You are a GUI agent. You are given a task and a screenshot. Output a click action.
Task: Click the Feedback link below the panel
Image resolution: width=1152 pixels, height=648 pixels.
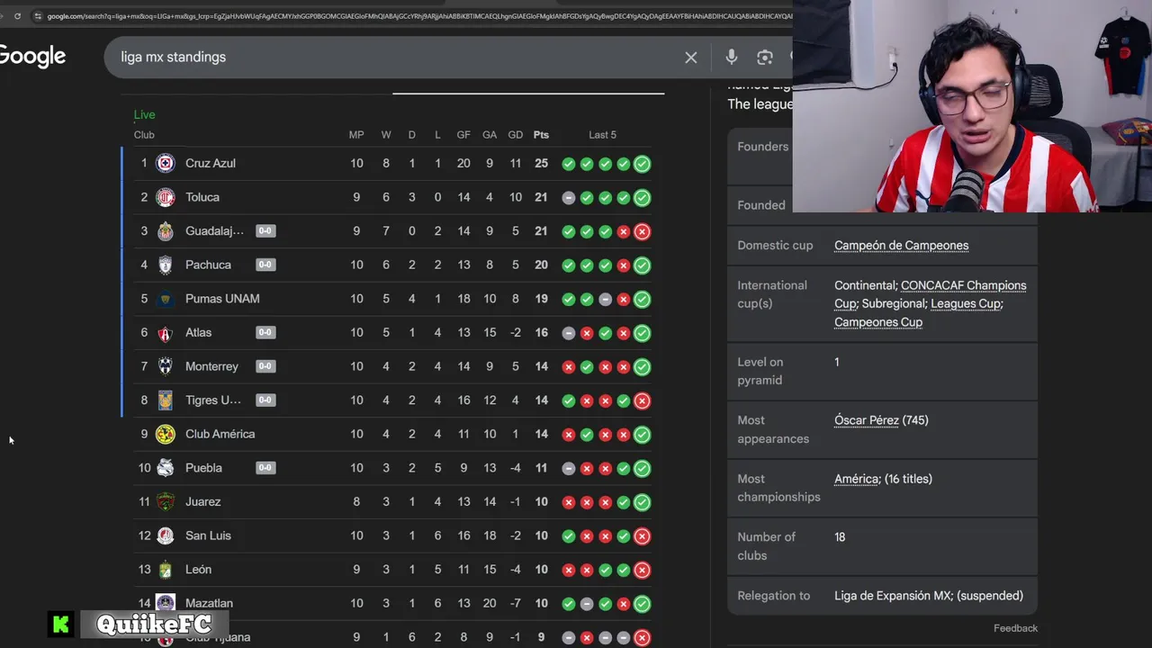(1015, 628)
